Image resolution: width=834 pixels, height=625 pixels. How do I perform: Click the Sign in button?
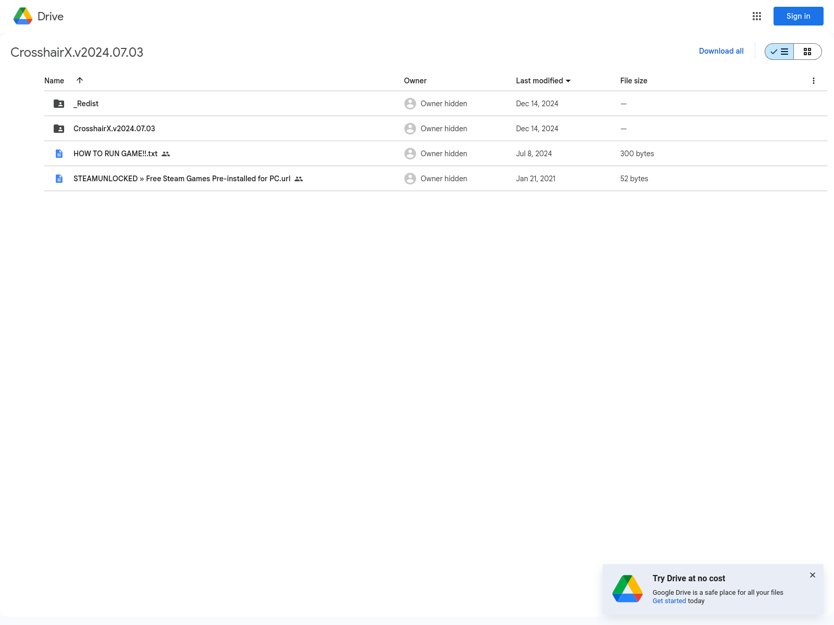798,16
